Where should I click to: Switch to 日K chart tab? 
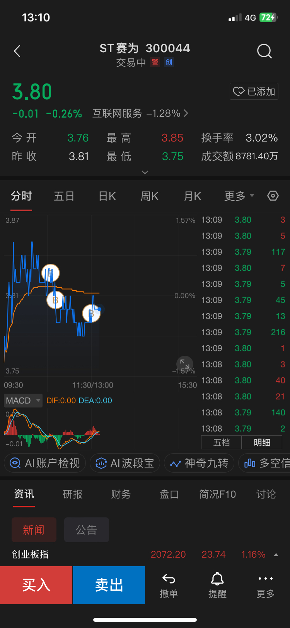(x=107, y=196)
